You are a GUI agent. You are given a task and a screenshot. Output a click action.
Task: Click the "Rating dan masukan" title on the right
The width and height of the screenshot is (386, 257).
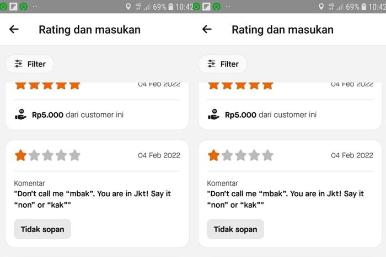pyautogui.click(x=282, y=29)
